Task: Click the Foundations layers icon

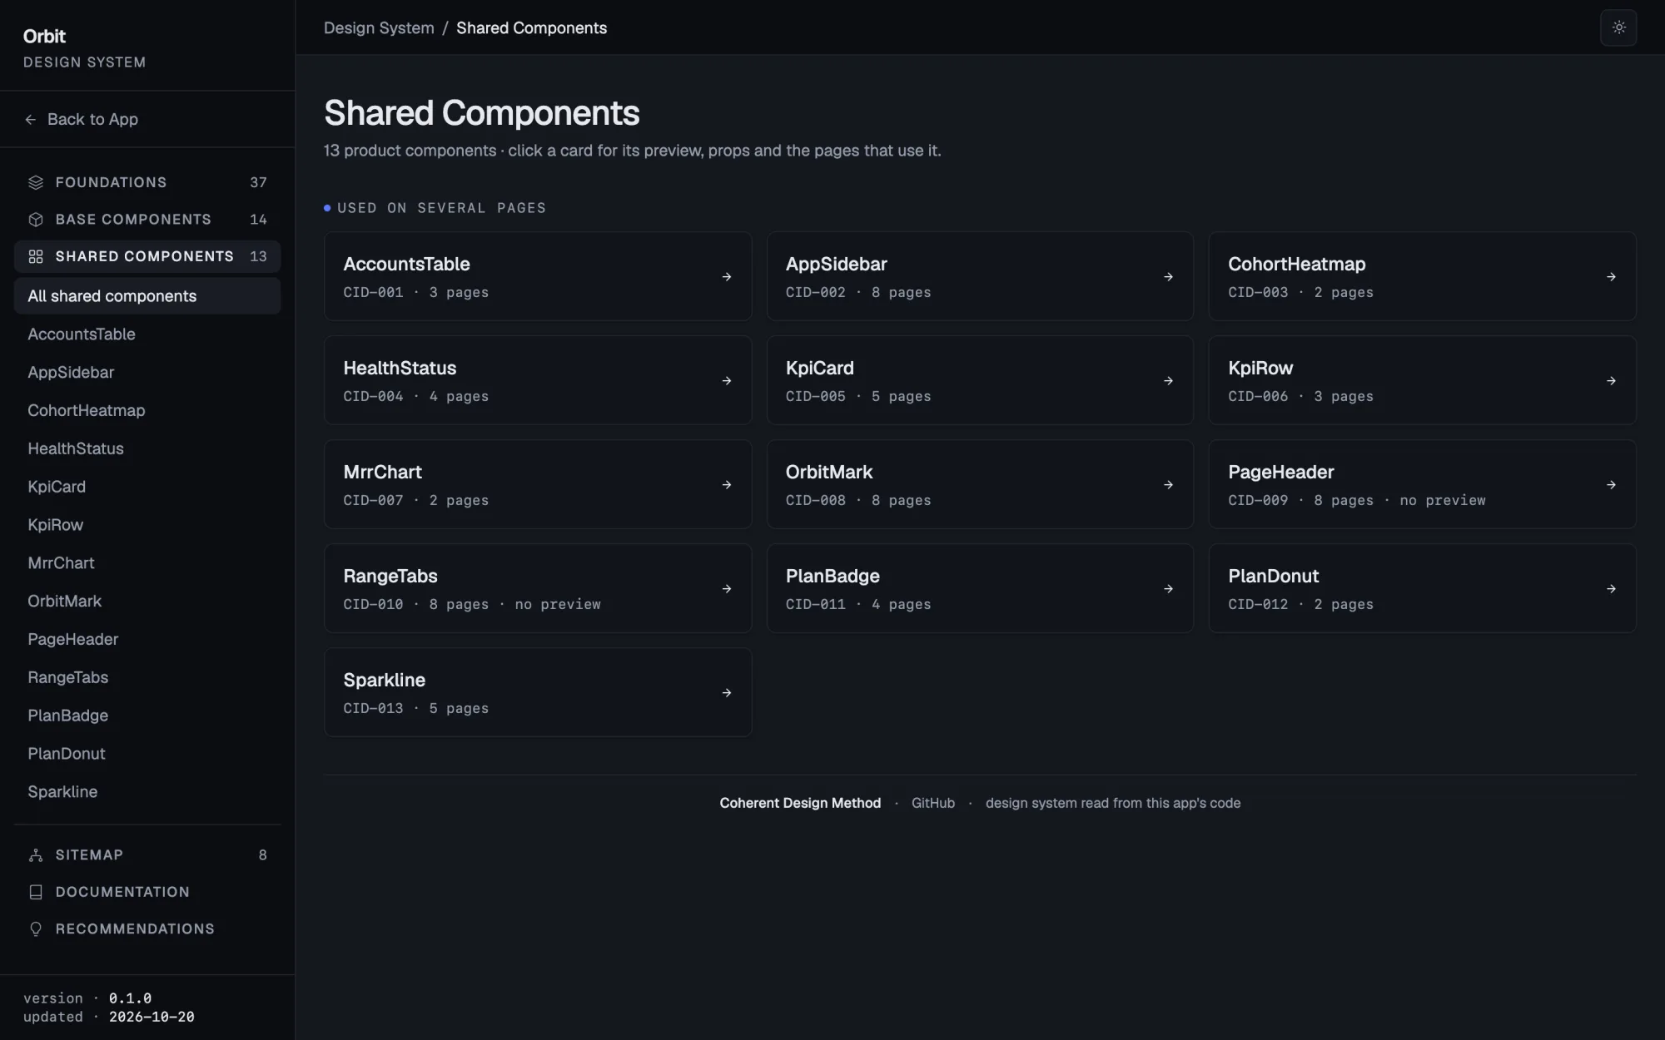Action: click(36, 182)
